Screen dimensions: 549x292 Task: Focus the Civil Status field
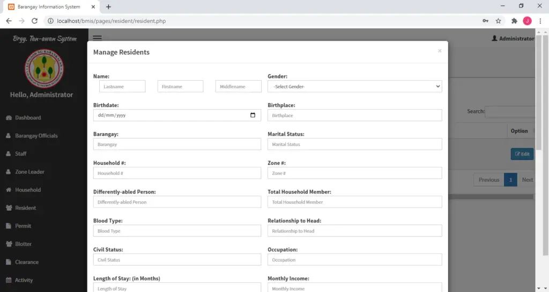177,259
